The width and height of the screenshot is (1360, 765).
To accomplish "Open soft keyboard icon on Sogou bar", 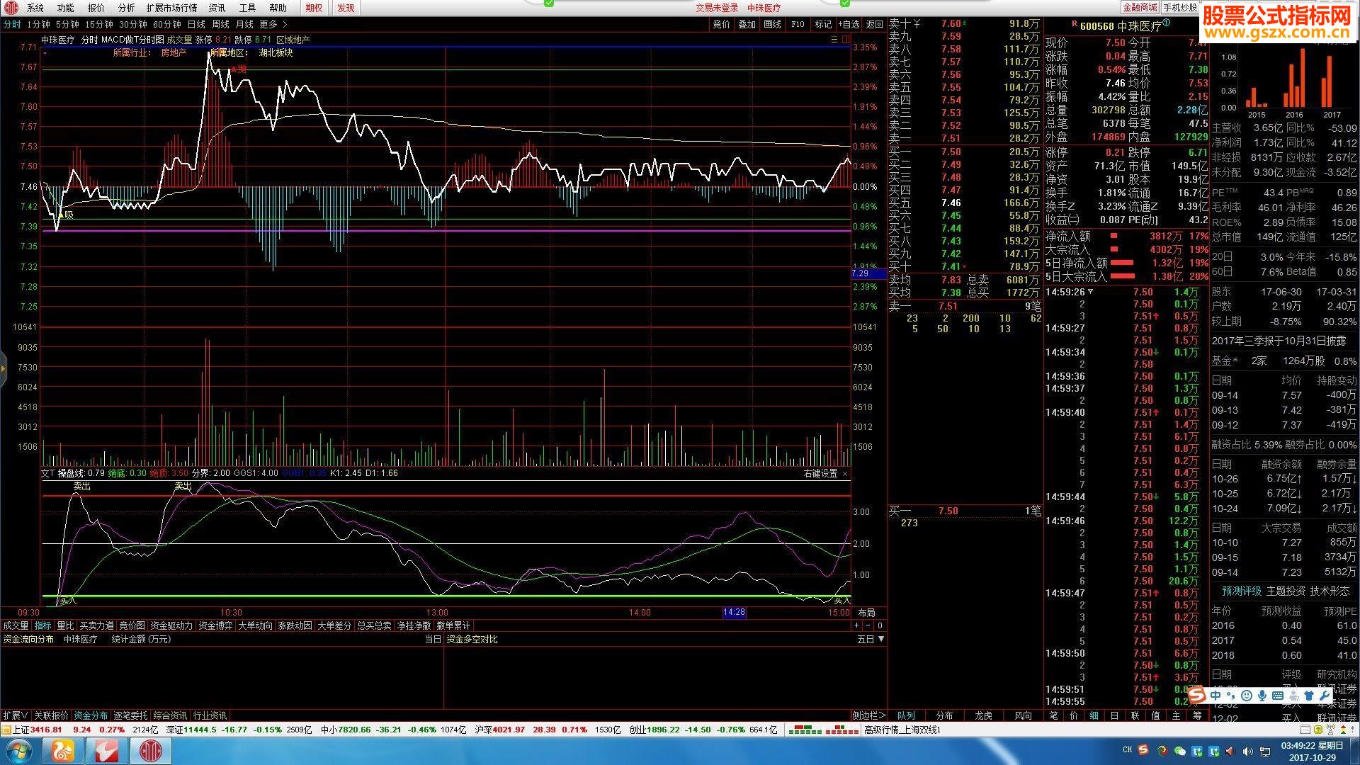I will point(1278,696).
